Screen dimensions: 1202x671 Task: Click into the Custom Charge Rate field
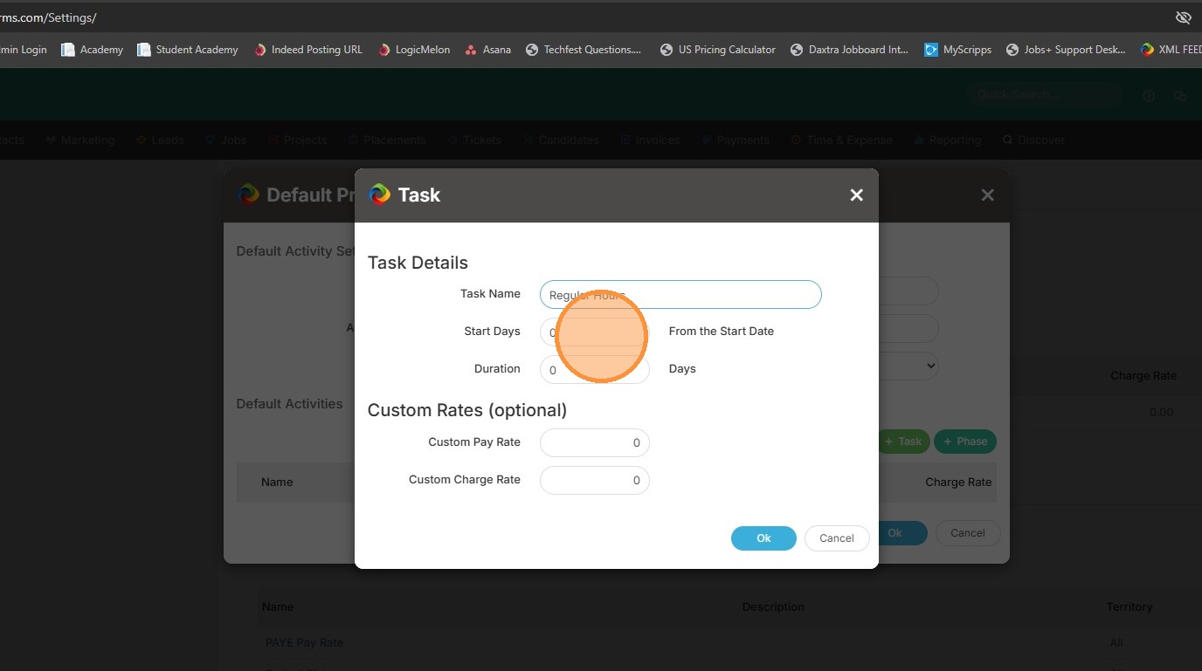coord(594,480)
